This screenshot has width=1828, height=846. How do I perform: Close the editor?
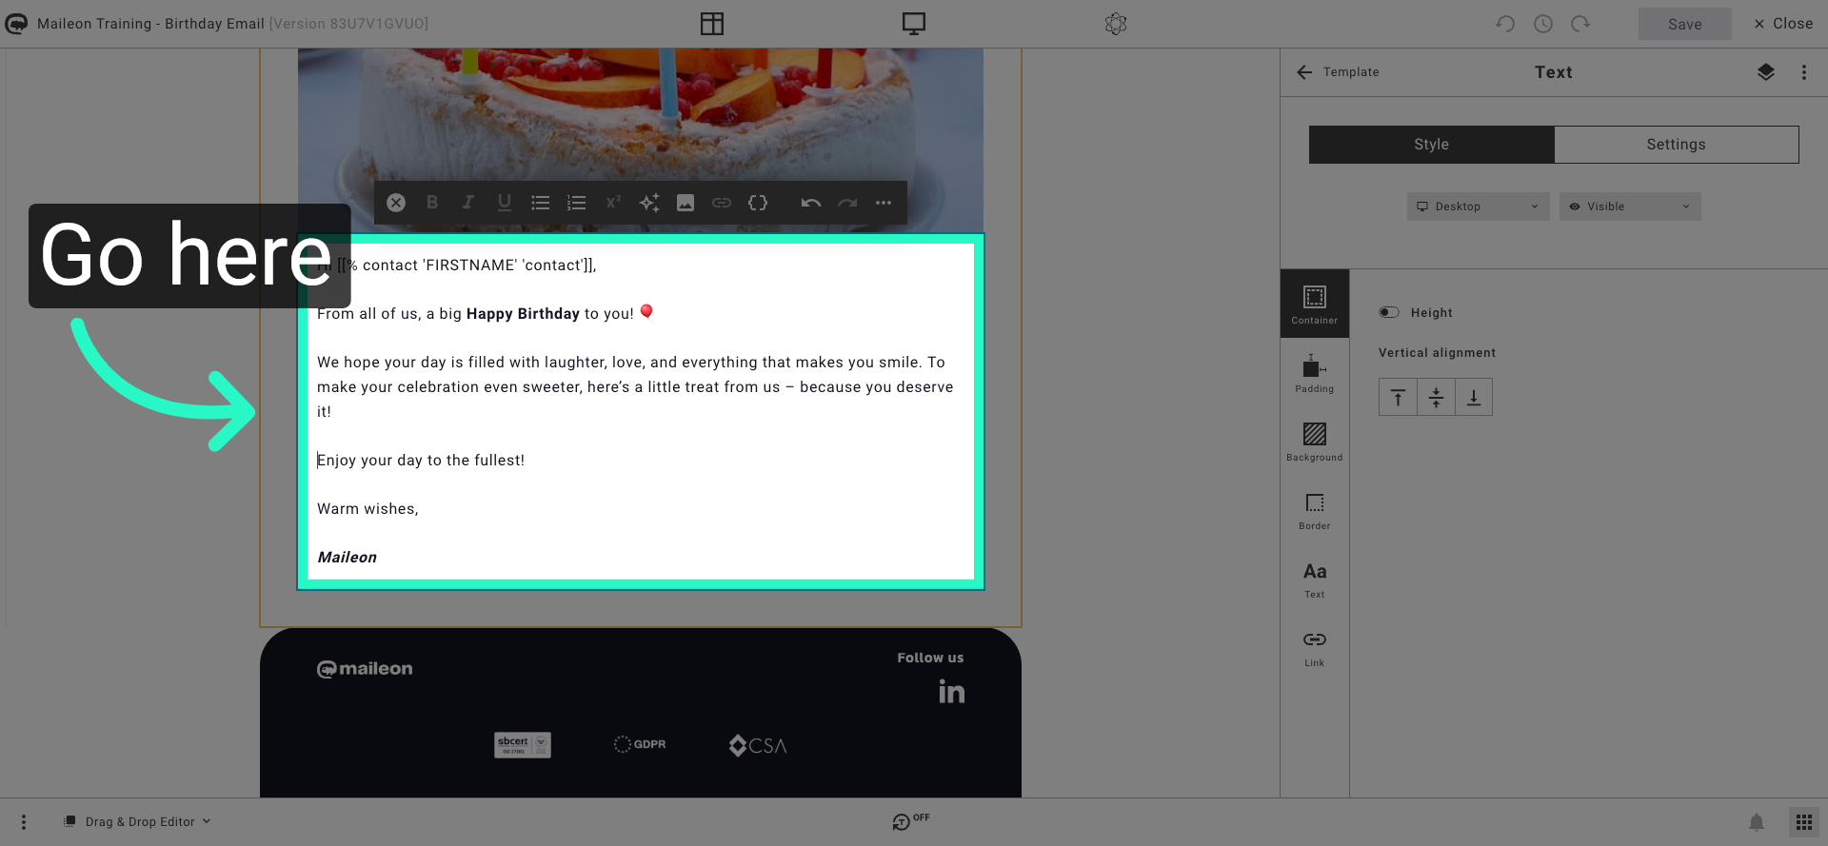[1783, 24]
